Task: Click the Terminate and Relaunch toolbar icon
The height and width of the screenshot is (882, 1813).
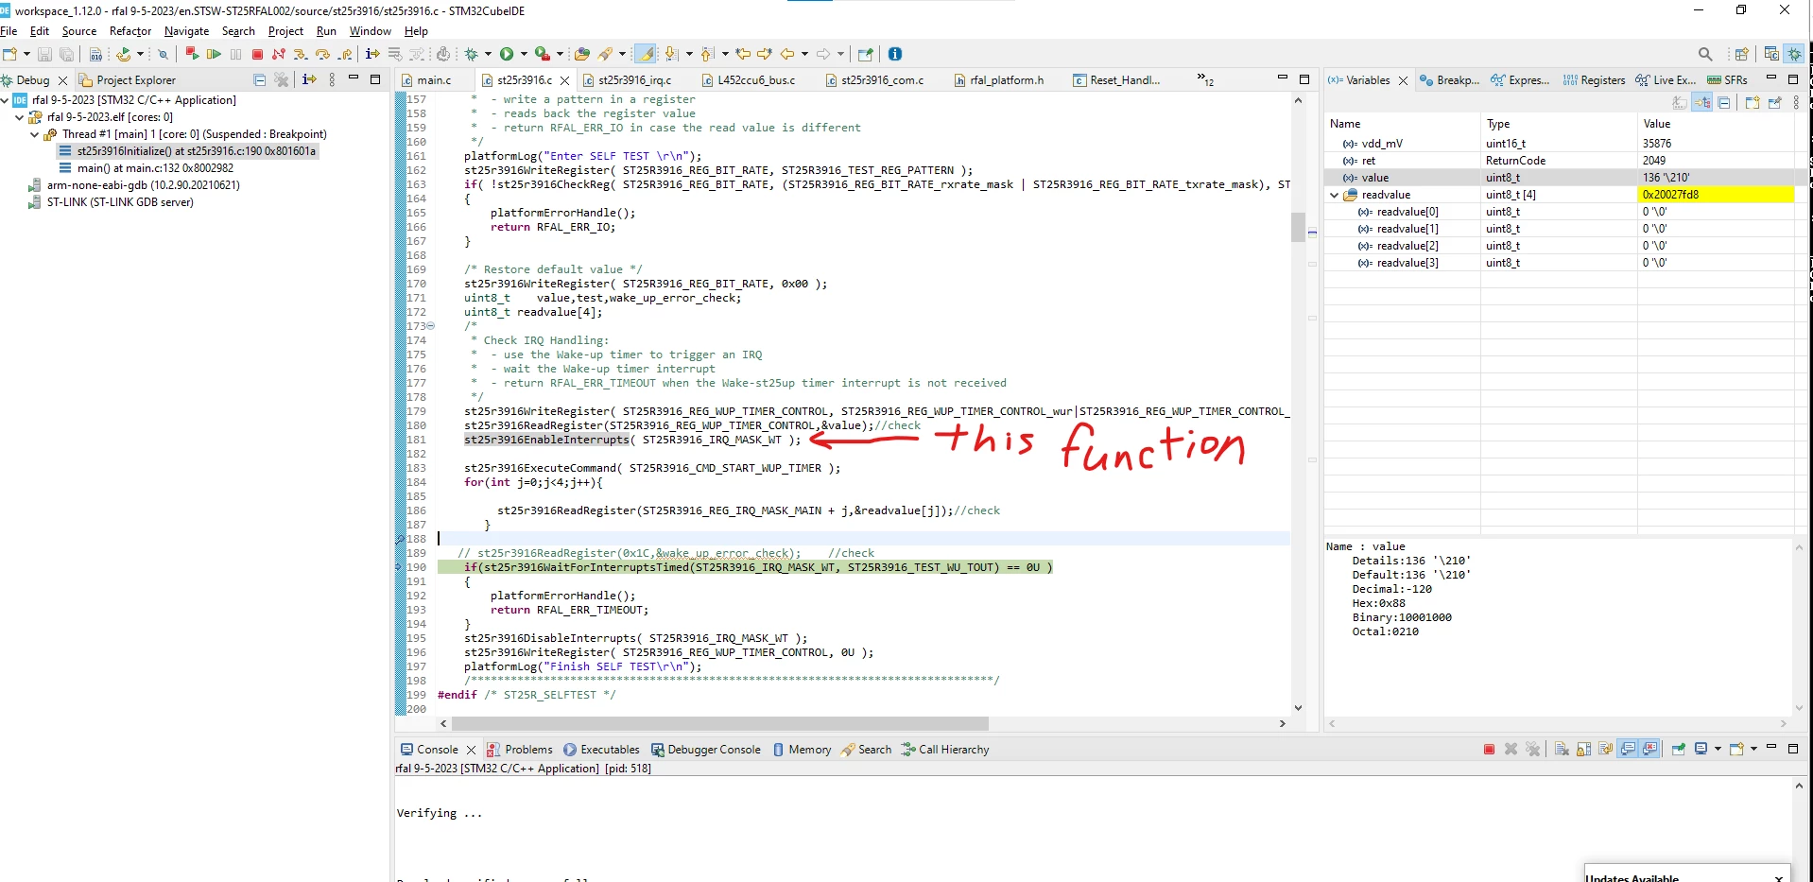Action: (192, 54)
